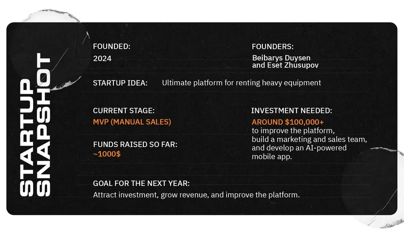
Task: Click the AI-powered mobile app text
Action: click(x=299, y=152)
